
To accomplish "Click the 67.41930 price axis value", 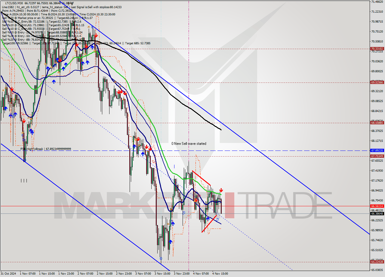I will (x=377, y=171).
